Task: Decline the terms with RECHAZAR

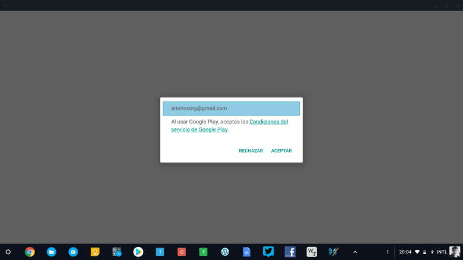Action: (250, 151)
